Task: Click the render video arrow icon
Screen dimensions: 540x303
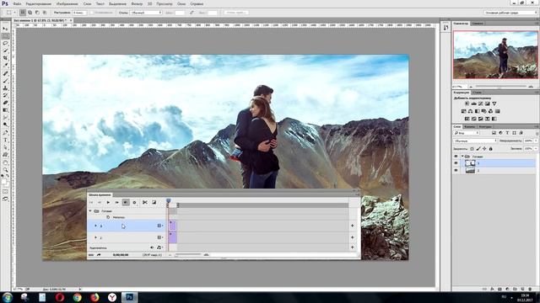Action: (99, 255)
